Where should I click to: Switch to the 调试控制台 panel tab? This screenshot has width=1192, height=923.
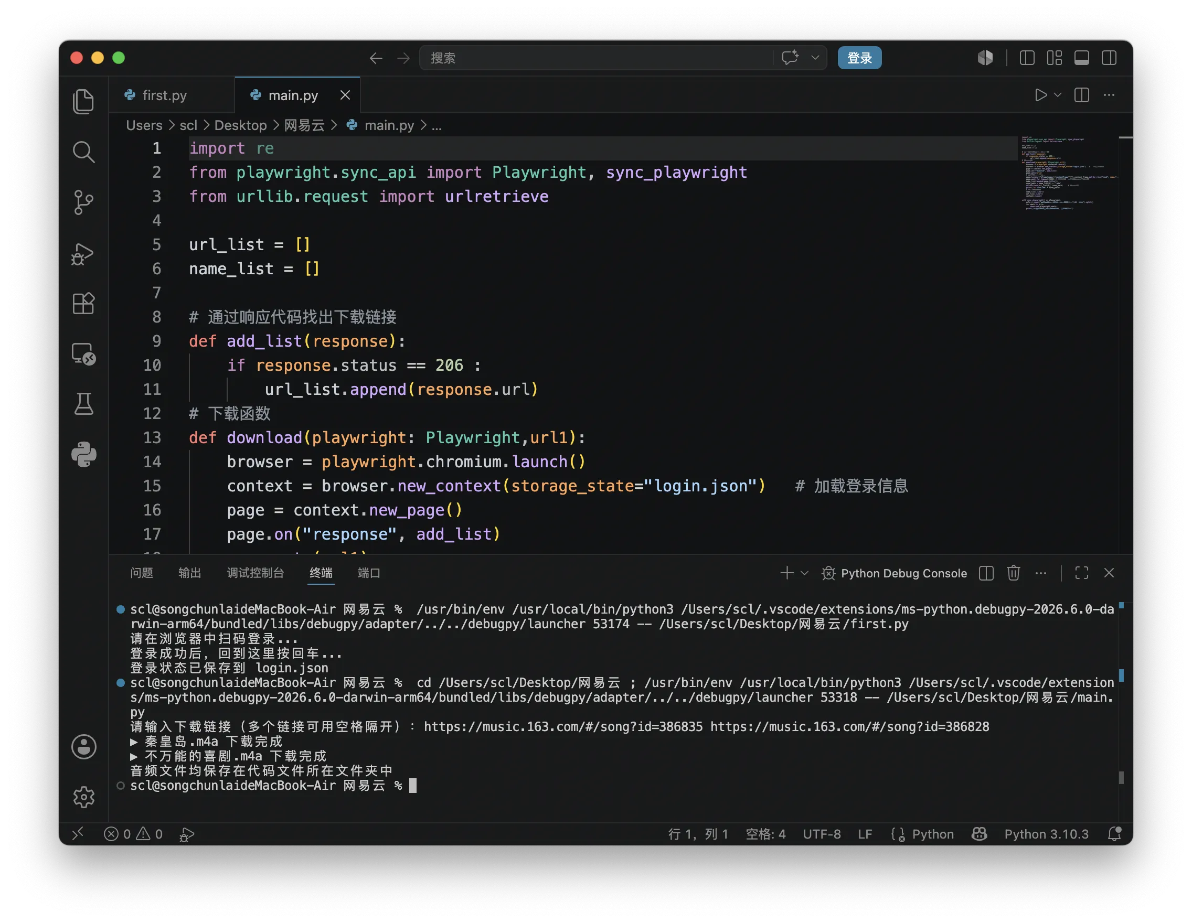point(256,573)
